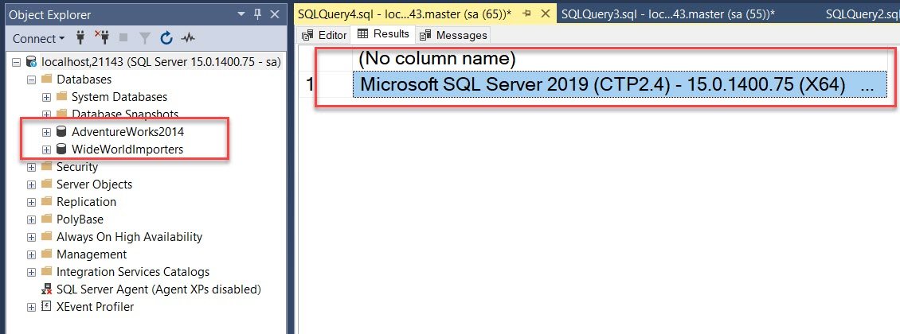The image size is (900, 334).
Task: Switch to the SQLQuery2.sql tab
Action: coord(862,14)
